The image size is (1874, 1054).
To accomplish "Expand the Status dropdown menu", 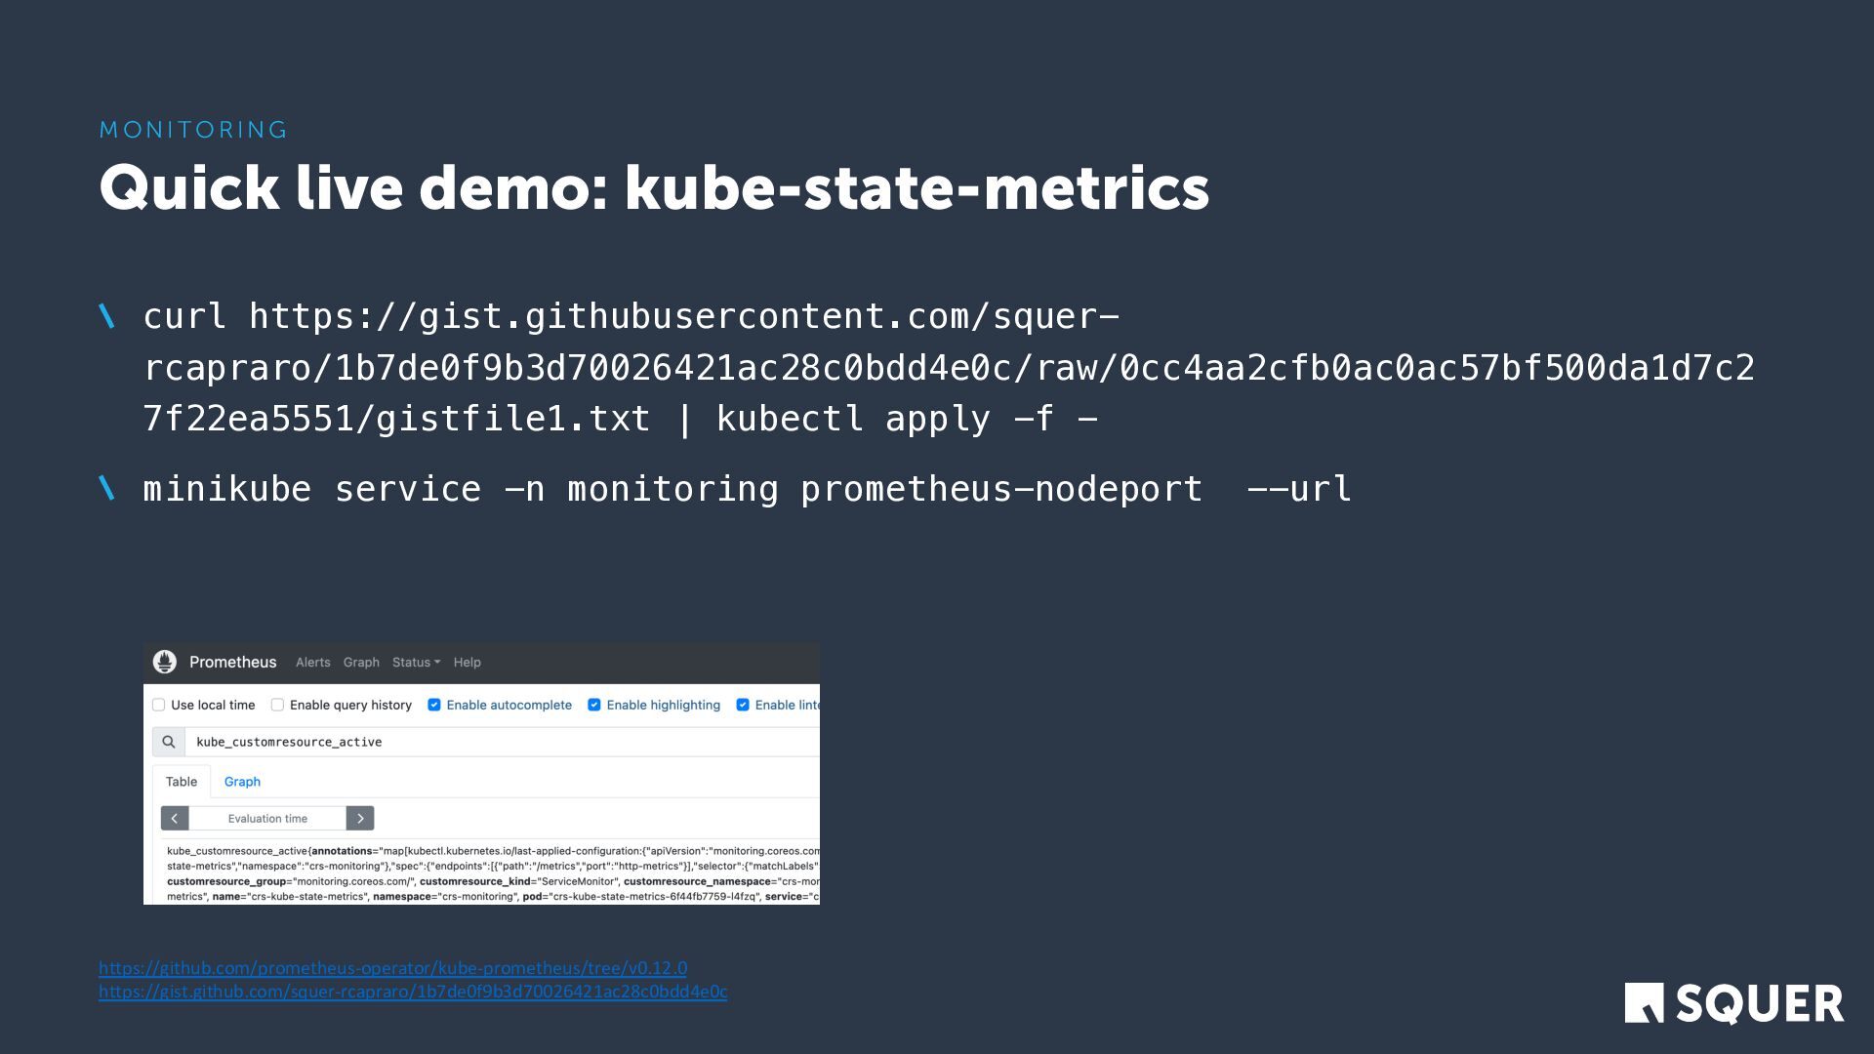I will click(416, 662).
